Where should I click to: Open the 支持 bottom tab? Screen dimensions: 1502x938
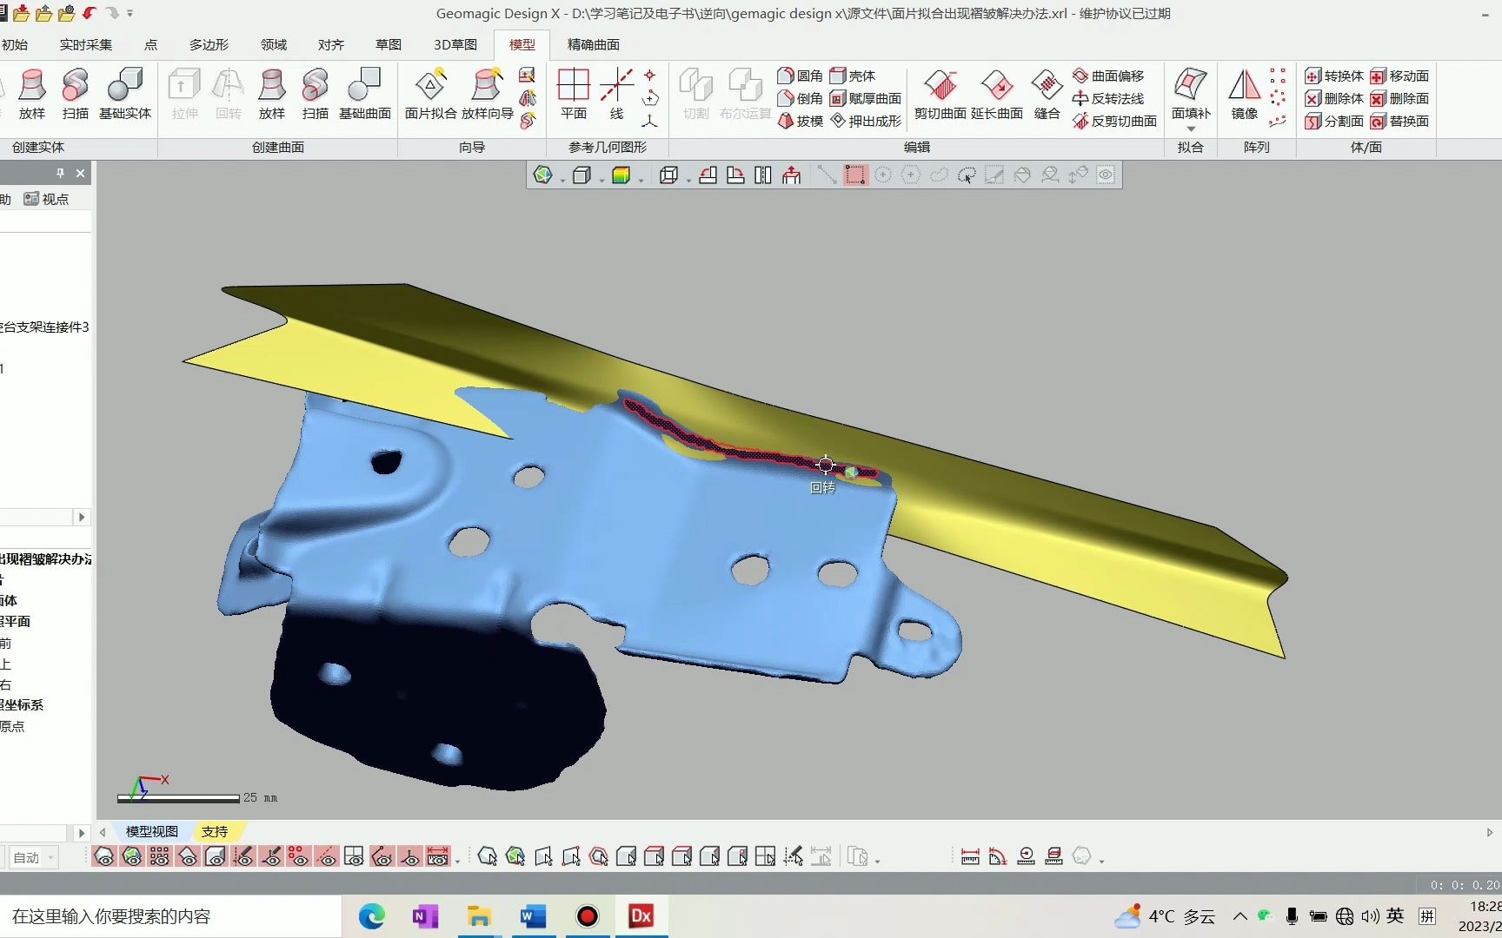(215, 831)
